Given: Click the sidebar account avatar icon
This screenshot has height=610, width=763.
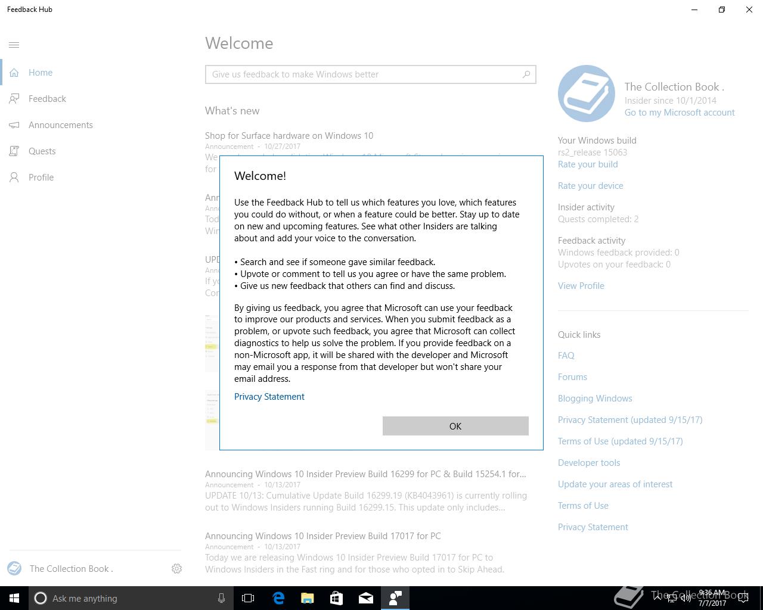Looking at the screenshot, I should coord(14,568).
